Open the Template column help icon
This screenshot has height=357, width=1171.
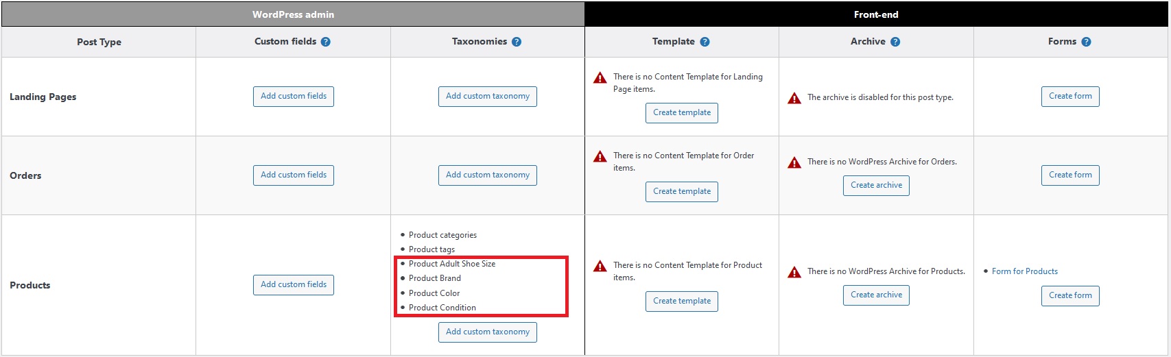705,42
